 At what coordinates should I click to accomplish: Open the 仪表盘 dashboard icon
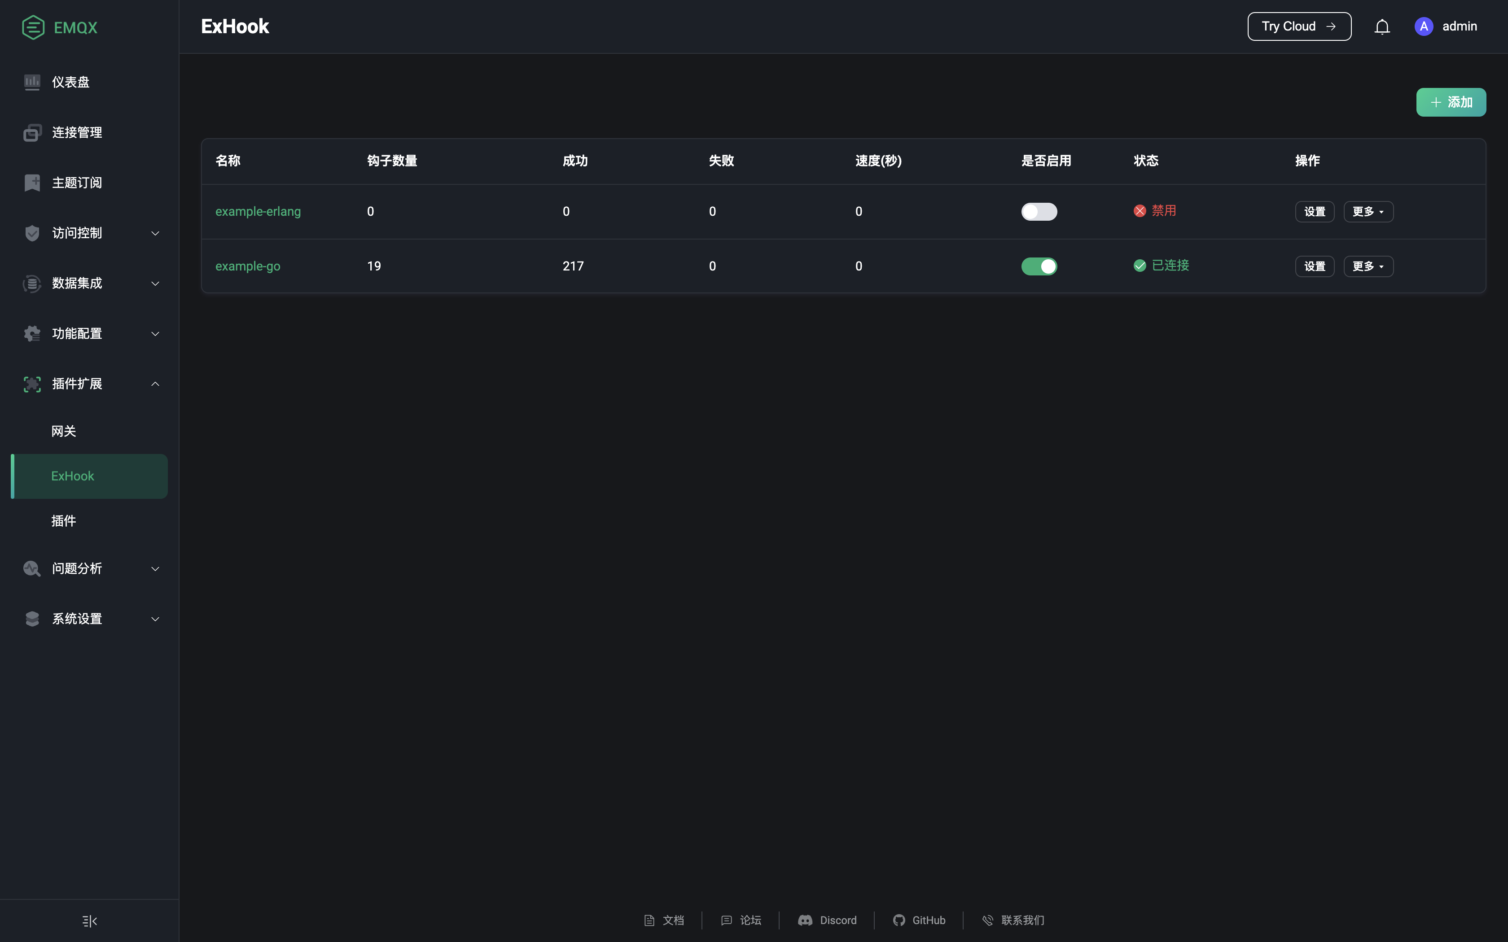pyautogui.click(x=32, y=82)
